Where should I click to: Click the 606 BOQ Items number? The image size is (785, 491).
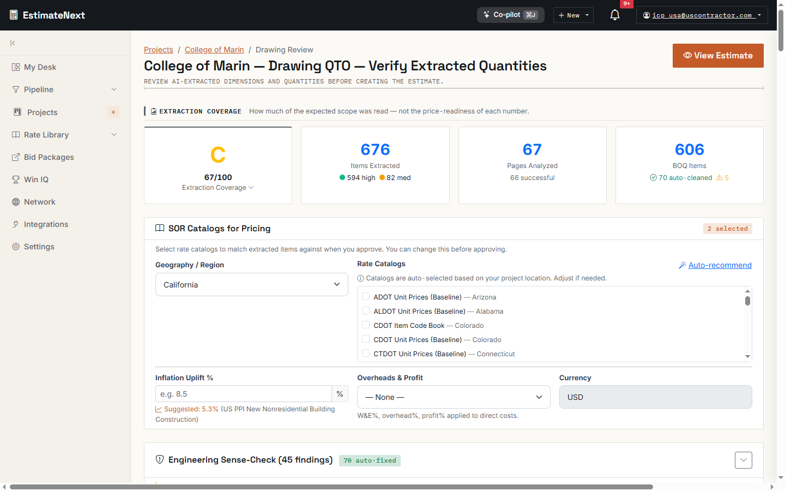[689, 149]
